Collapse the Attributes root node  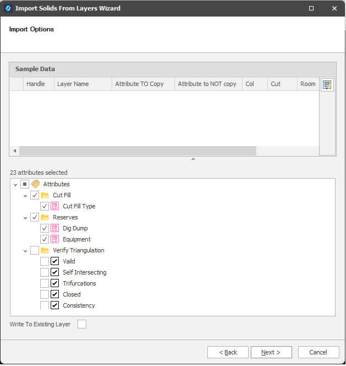pos(15,184)
